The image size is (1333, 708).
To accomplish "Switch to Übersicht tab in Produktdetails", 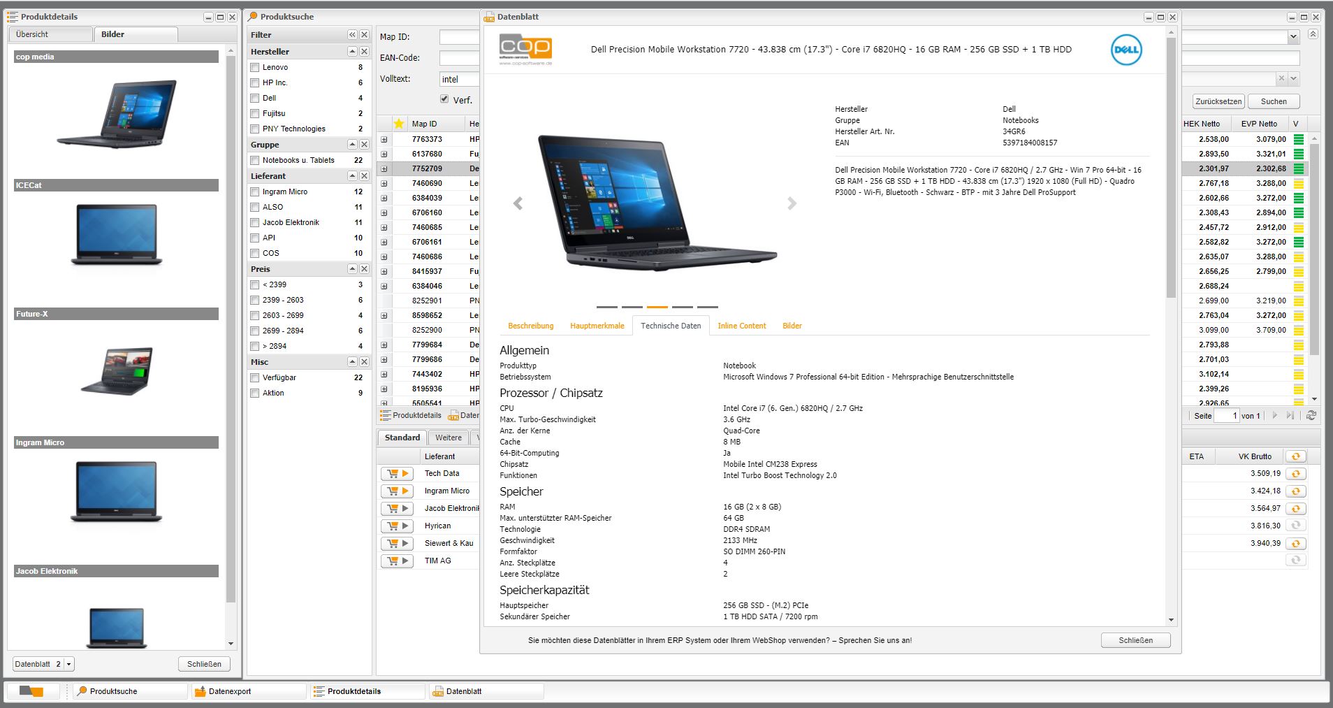I will tap(50, 34).
